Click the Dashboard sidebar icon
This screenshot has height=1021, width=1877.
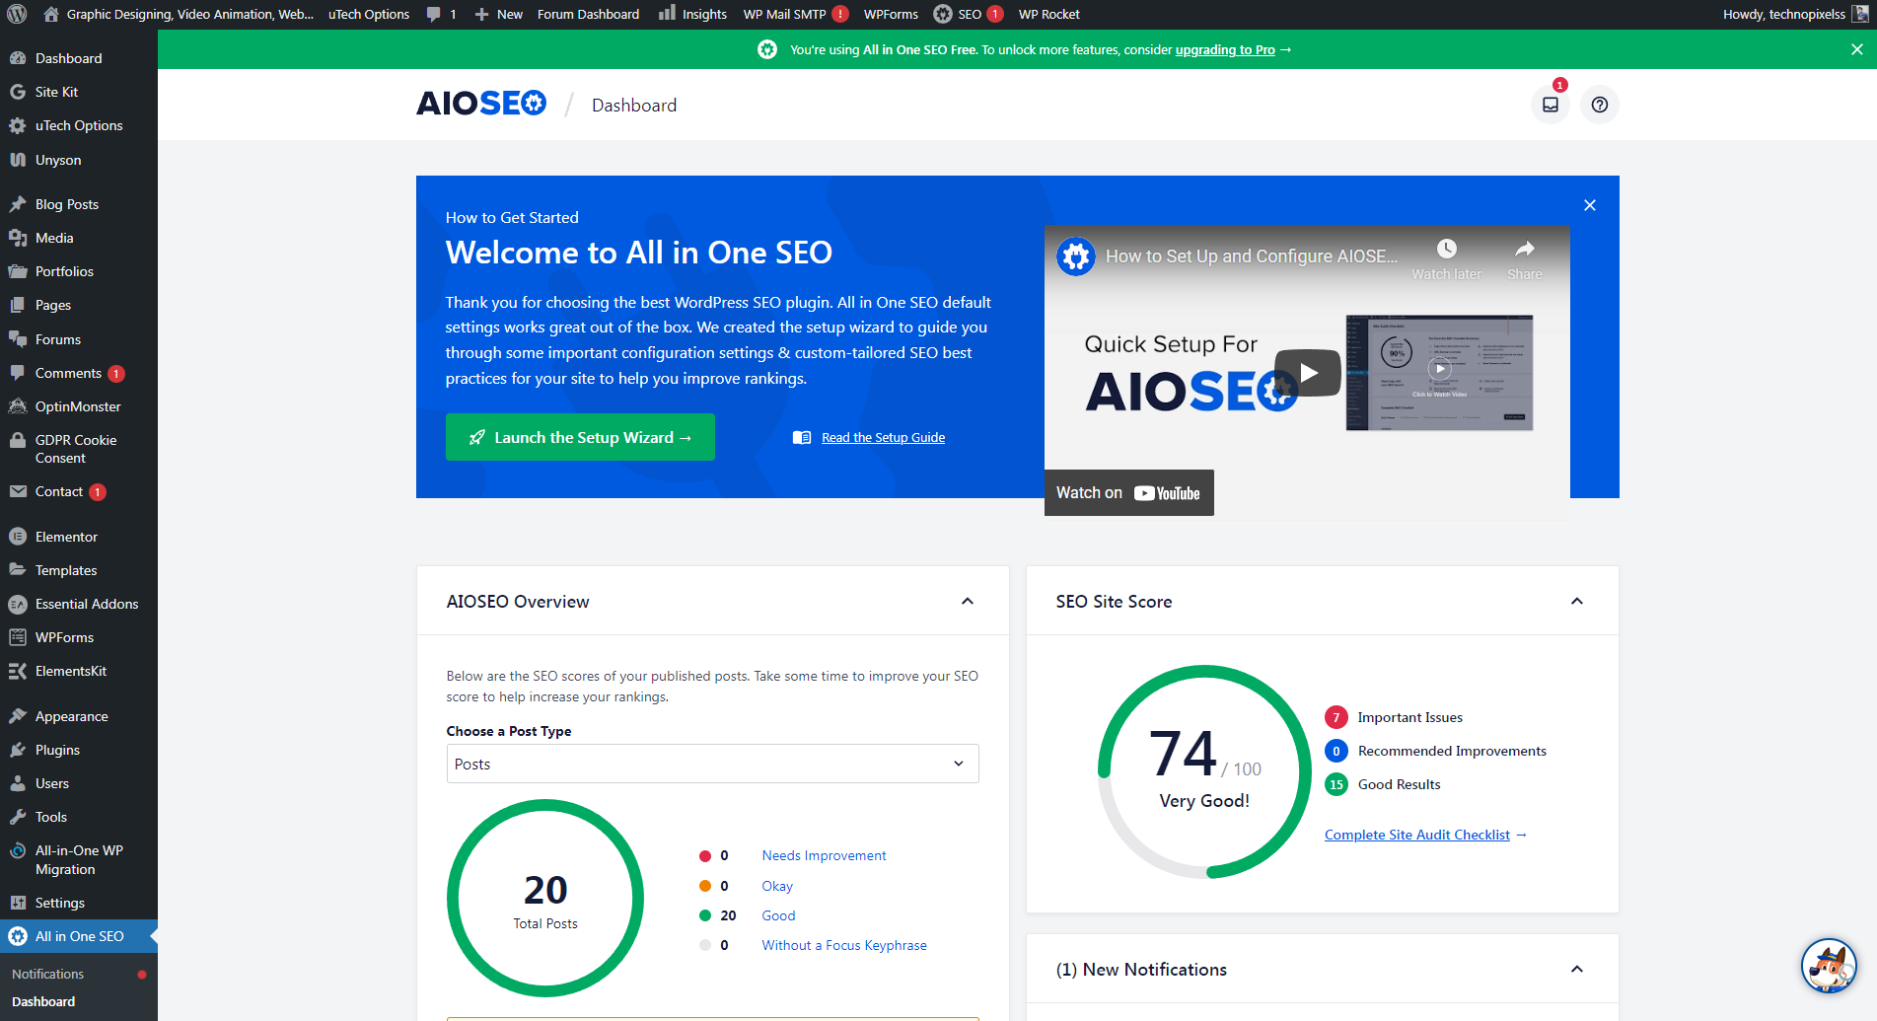click(x=18, y=58)
